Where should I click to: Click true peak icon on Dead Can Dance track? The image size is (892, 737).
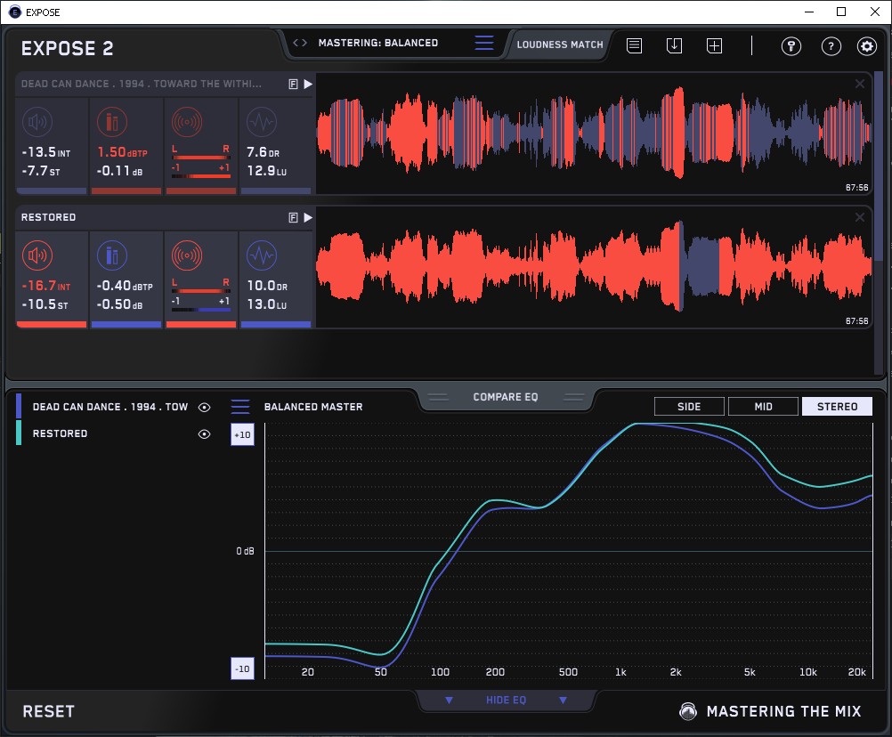point(112,122)
